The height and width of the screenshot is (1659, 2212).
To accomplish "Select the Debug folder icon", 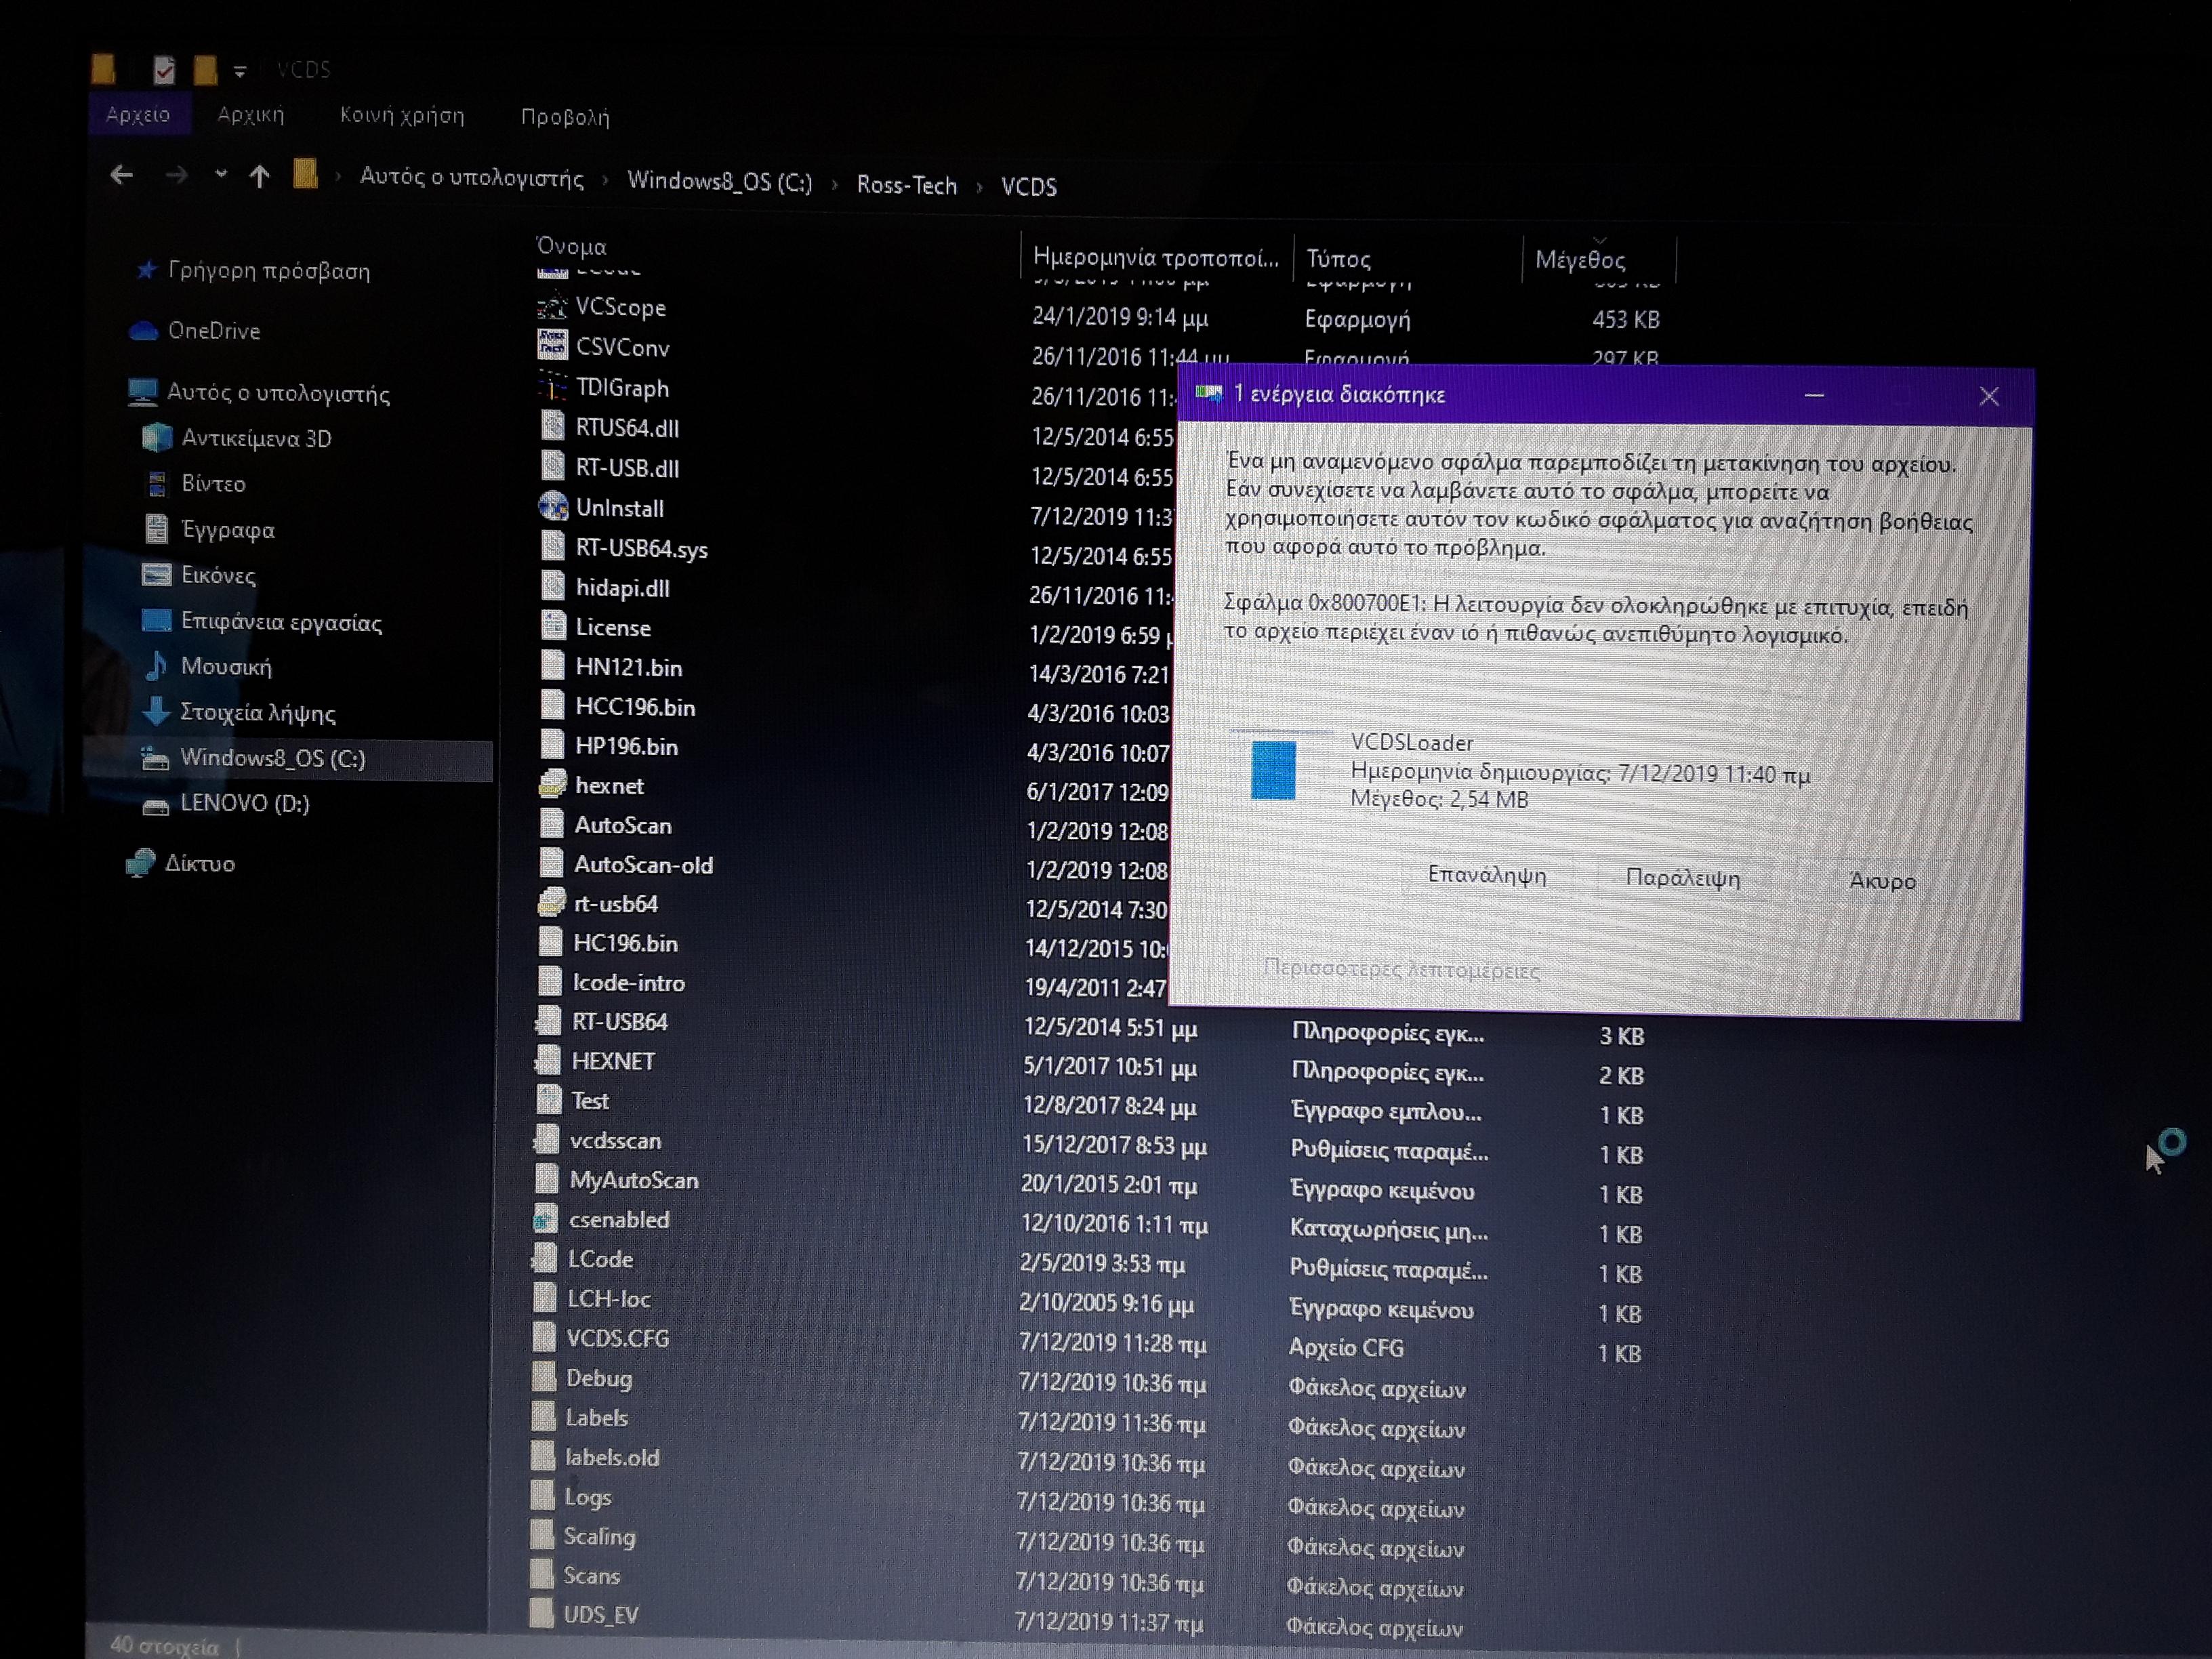I will coord(543,1377).
